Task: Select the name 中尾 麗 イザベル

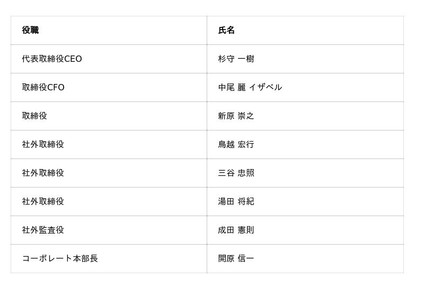Action: (x=250, y=88)
